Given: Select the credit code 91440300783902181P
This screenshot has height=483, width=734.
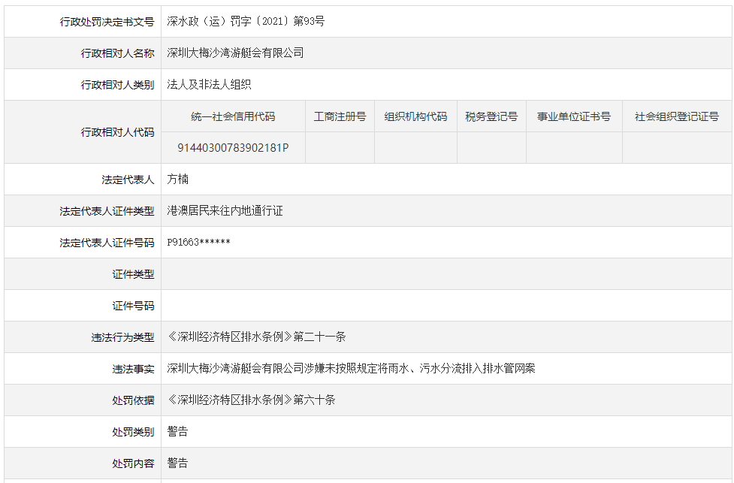Looking at the screenshot, I should (x=233, y=148).
